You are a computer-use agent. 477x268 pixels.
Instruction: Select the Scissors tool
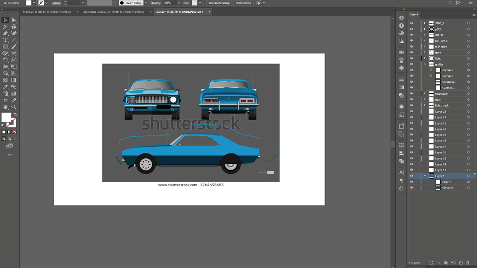pyautogui.click(x=14, y=54)
